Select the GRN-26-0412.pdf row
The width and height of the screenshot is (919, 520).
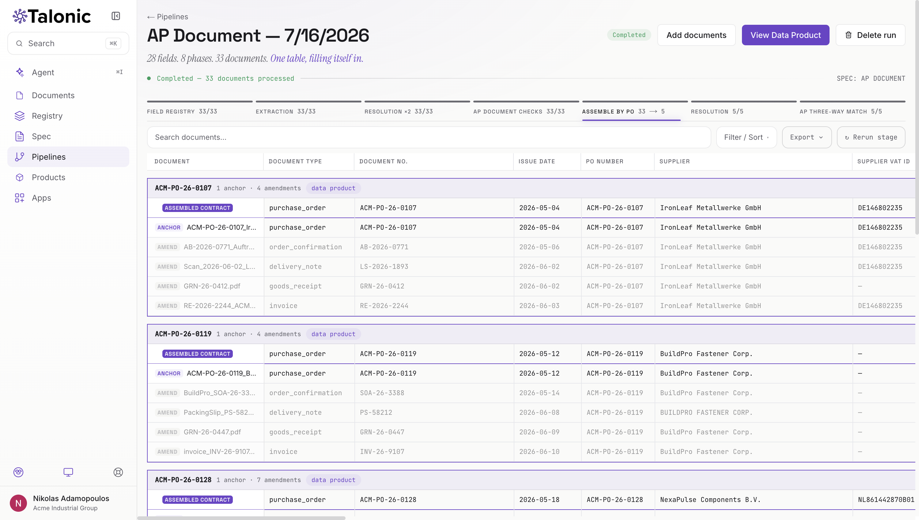point(531,286)
